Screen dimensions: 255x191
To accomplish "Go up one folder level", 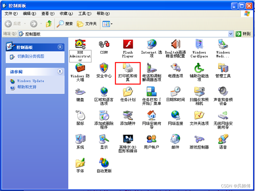I will (49, 24).
